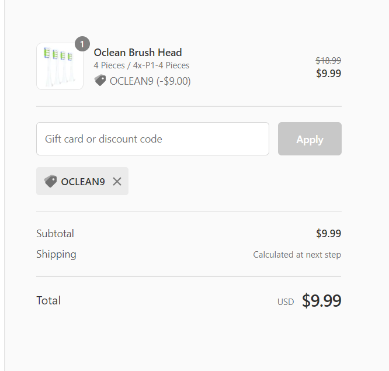Click the Total label
389x371 pixels.
(48, 301)
